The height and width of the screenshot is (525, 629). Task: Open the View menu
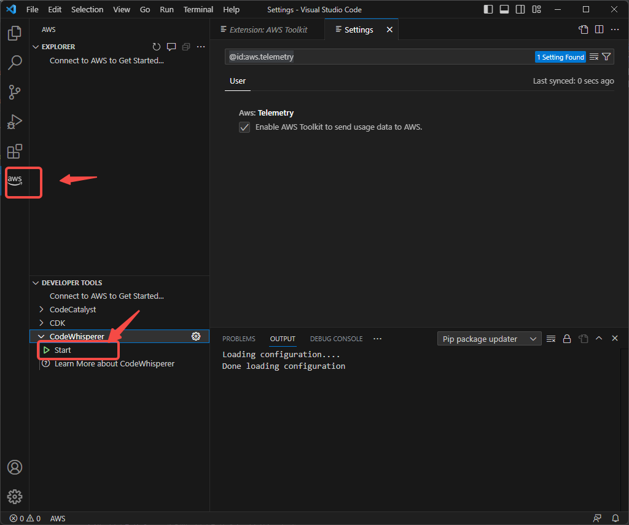pyautogui.click(x=122, y=9)
